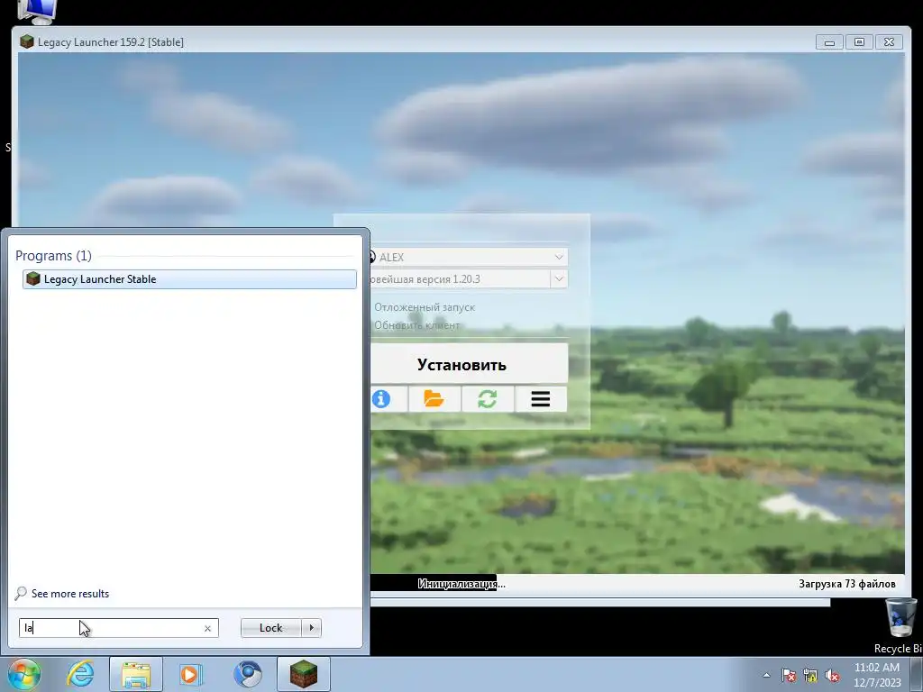Image resolution: width=923 pixels, height=692 pixels.
Task: Click the Lock button
Action: (x=270, y=628)
